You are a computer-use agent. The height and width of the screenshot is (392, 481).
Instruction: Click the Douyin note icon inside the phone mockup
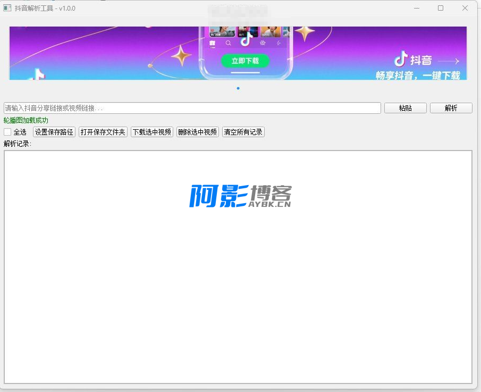point(245,40)
